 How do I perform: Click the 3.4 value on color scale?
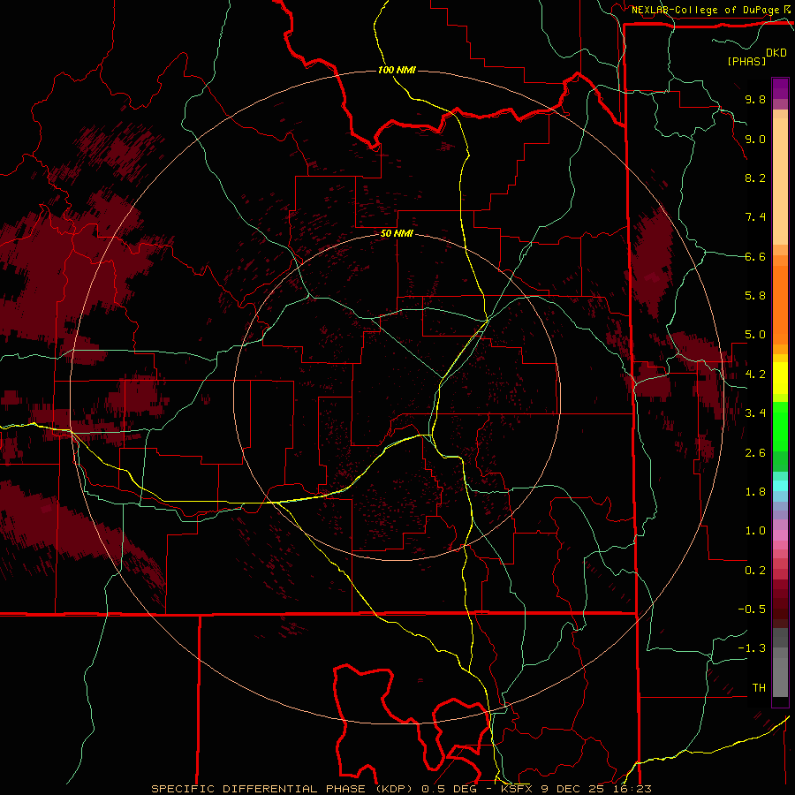coord(755,413)
